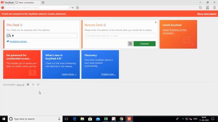Click the This Desk address field
Viewport: 218px width, 122px height.
(x=42, y=36)
